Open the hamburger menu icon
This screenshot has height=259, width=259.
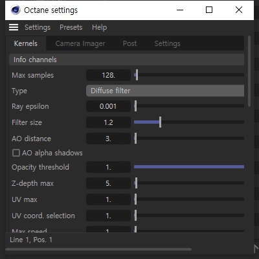point(14,27)
